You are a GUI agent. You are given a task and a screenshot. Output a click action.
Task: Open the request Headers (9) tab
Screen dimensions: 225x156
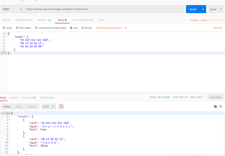click(44, 20)
